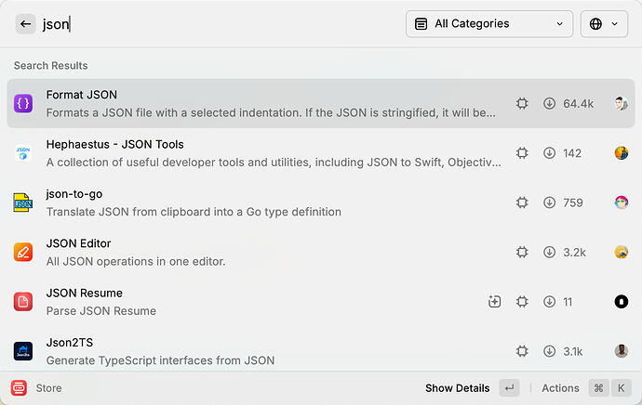Click the author avatar in JSON Editor row
Image resolution: width=642 pixels, height=405 pixels.
(x=622, y=252)
